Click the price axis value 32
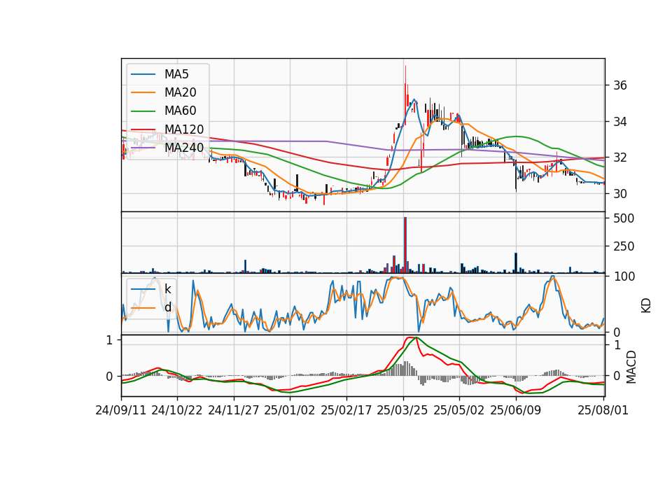This screenshot has width=672, height=483. pos(620,157)
